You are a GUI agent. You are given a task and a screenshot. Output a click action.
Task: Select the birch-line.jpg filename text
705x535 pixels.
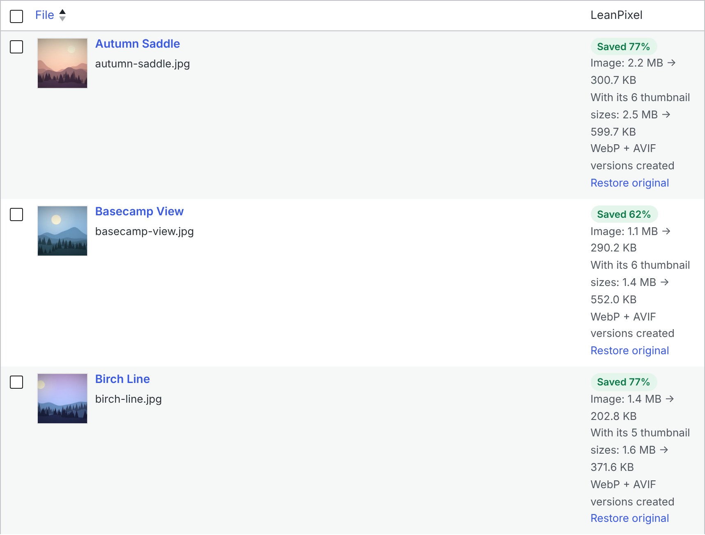[129, 399]
